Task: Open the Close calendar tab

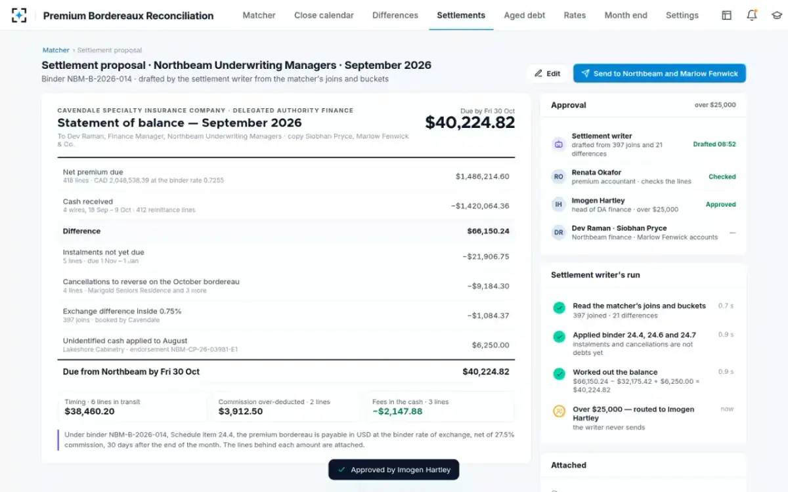Action: point(324,15)
